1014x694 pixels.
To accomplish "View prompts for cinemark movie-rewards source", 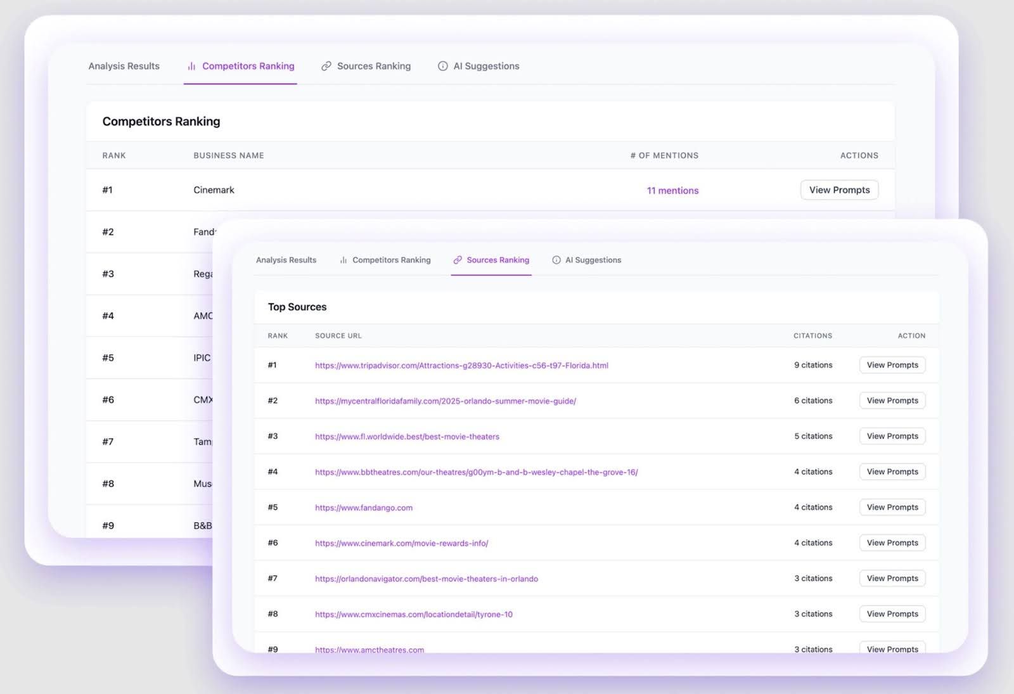I will (x=892, y=543).
